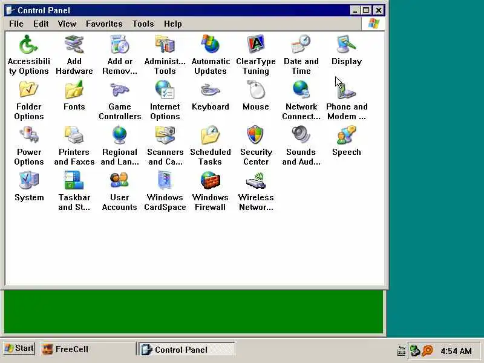Open Scheduled Tasks icon
Screen dimensions: 484x363
tap(210, 135)
